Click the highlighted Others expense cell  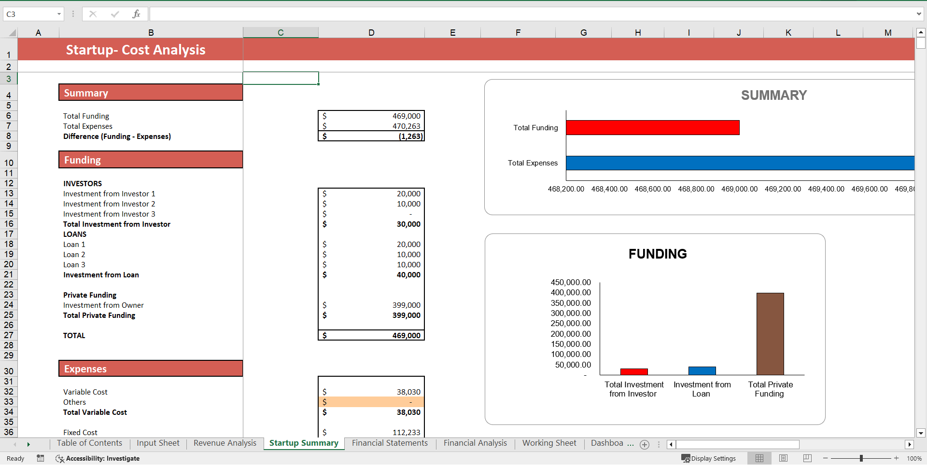click(x=371, y=402)
